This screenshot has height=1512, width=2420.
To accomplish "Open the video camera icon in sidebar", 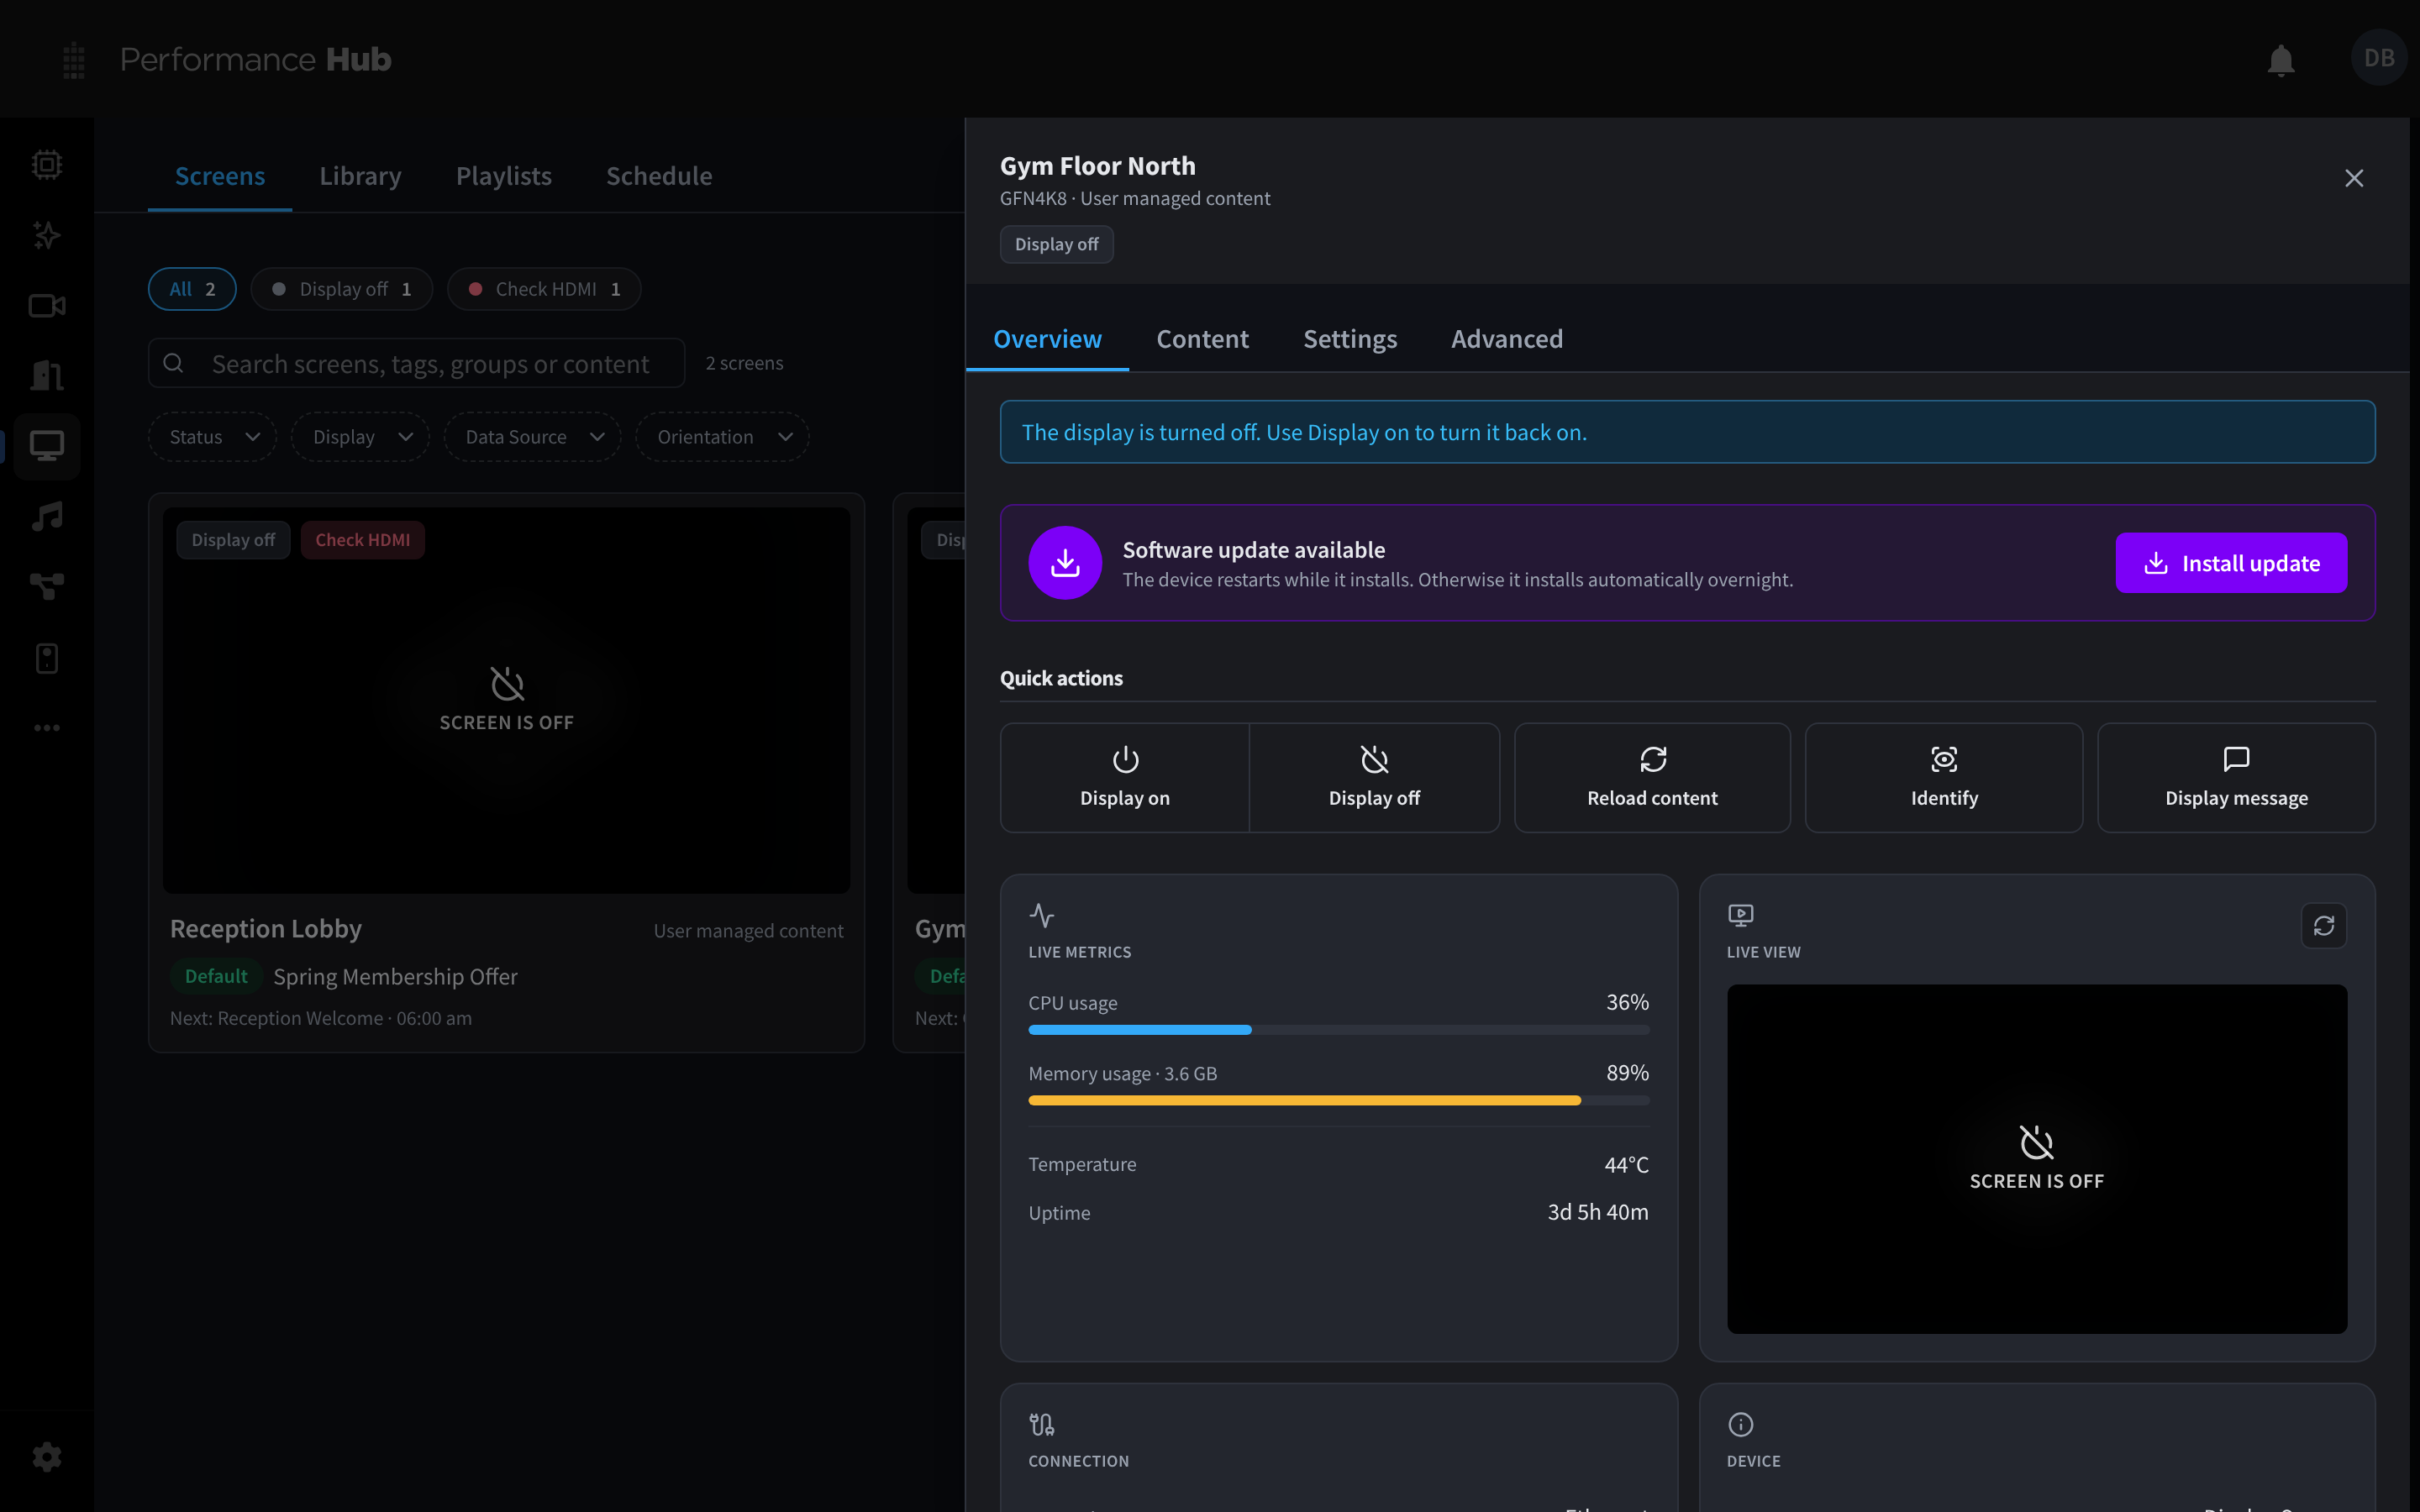I will tap(47, 306).
